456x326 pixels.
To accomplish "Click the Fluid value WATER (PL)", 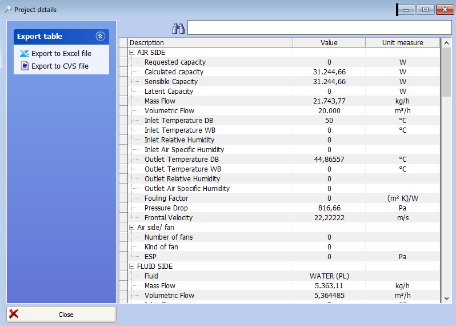I will (329, 276).
